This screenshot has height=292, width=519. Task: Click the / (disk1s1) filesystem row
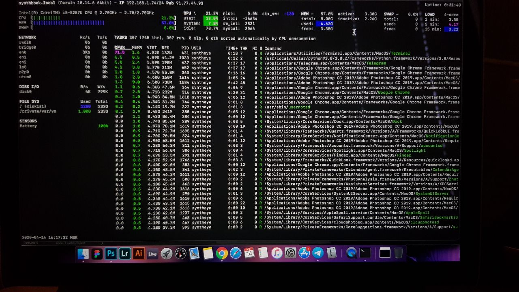coord(63,106)
